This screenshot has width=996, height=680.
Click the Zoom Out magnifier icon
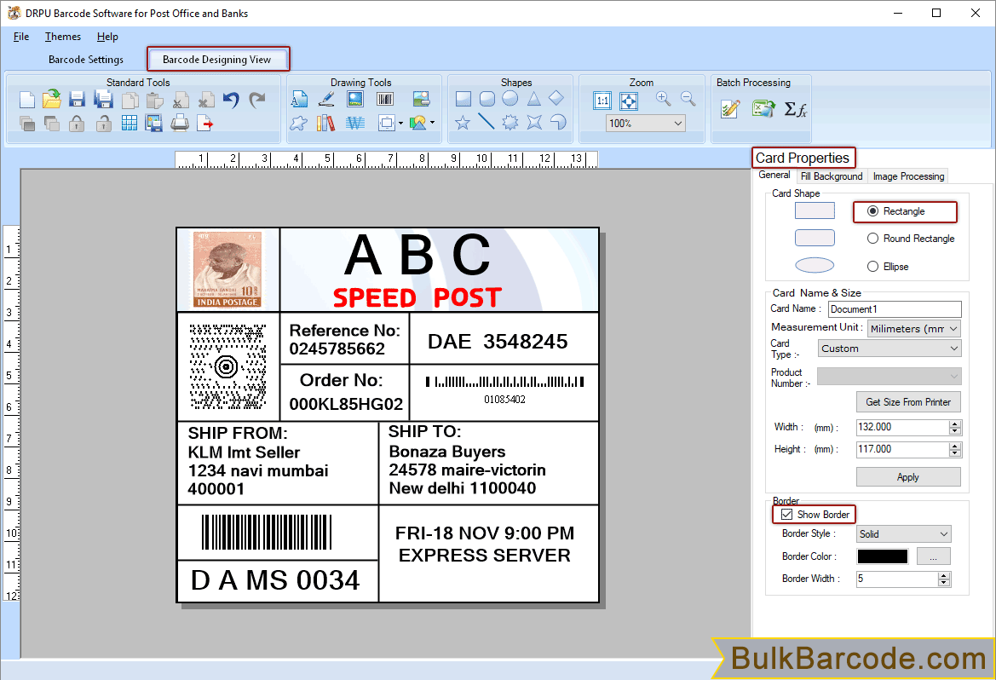point(688,99)
